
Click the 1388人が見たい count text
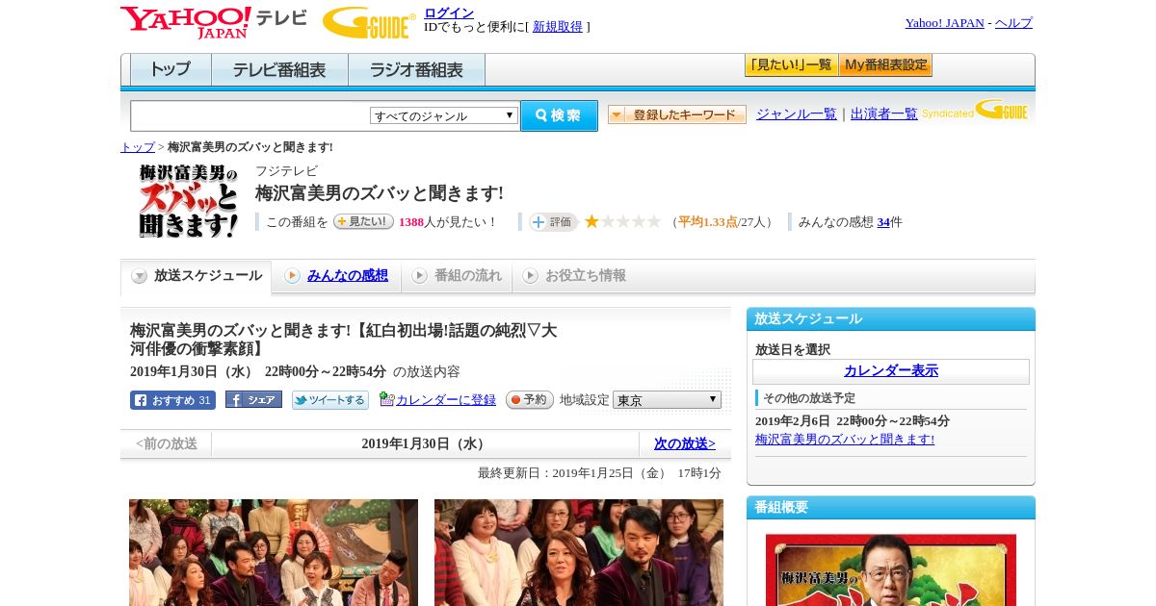pyautogui.click(x=447, y=222)
